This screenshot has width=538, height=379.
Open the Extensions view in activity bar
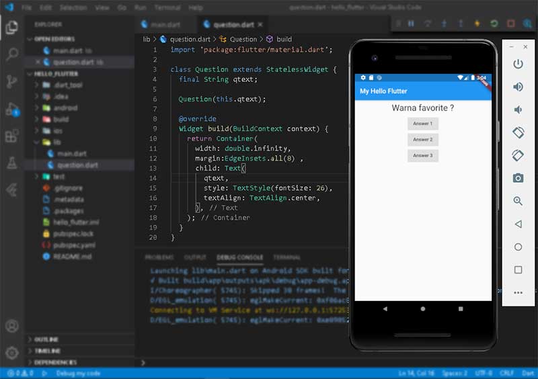point(11,136)
